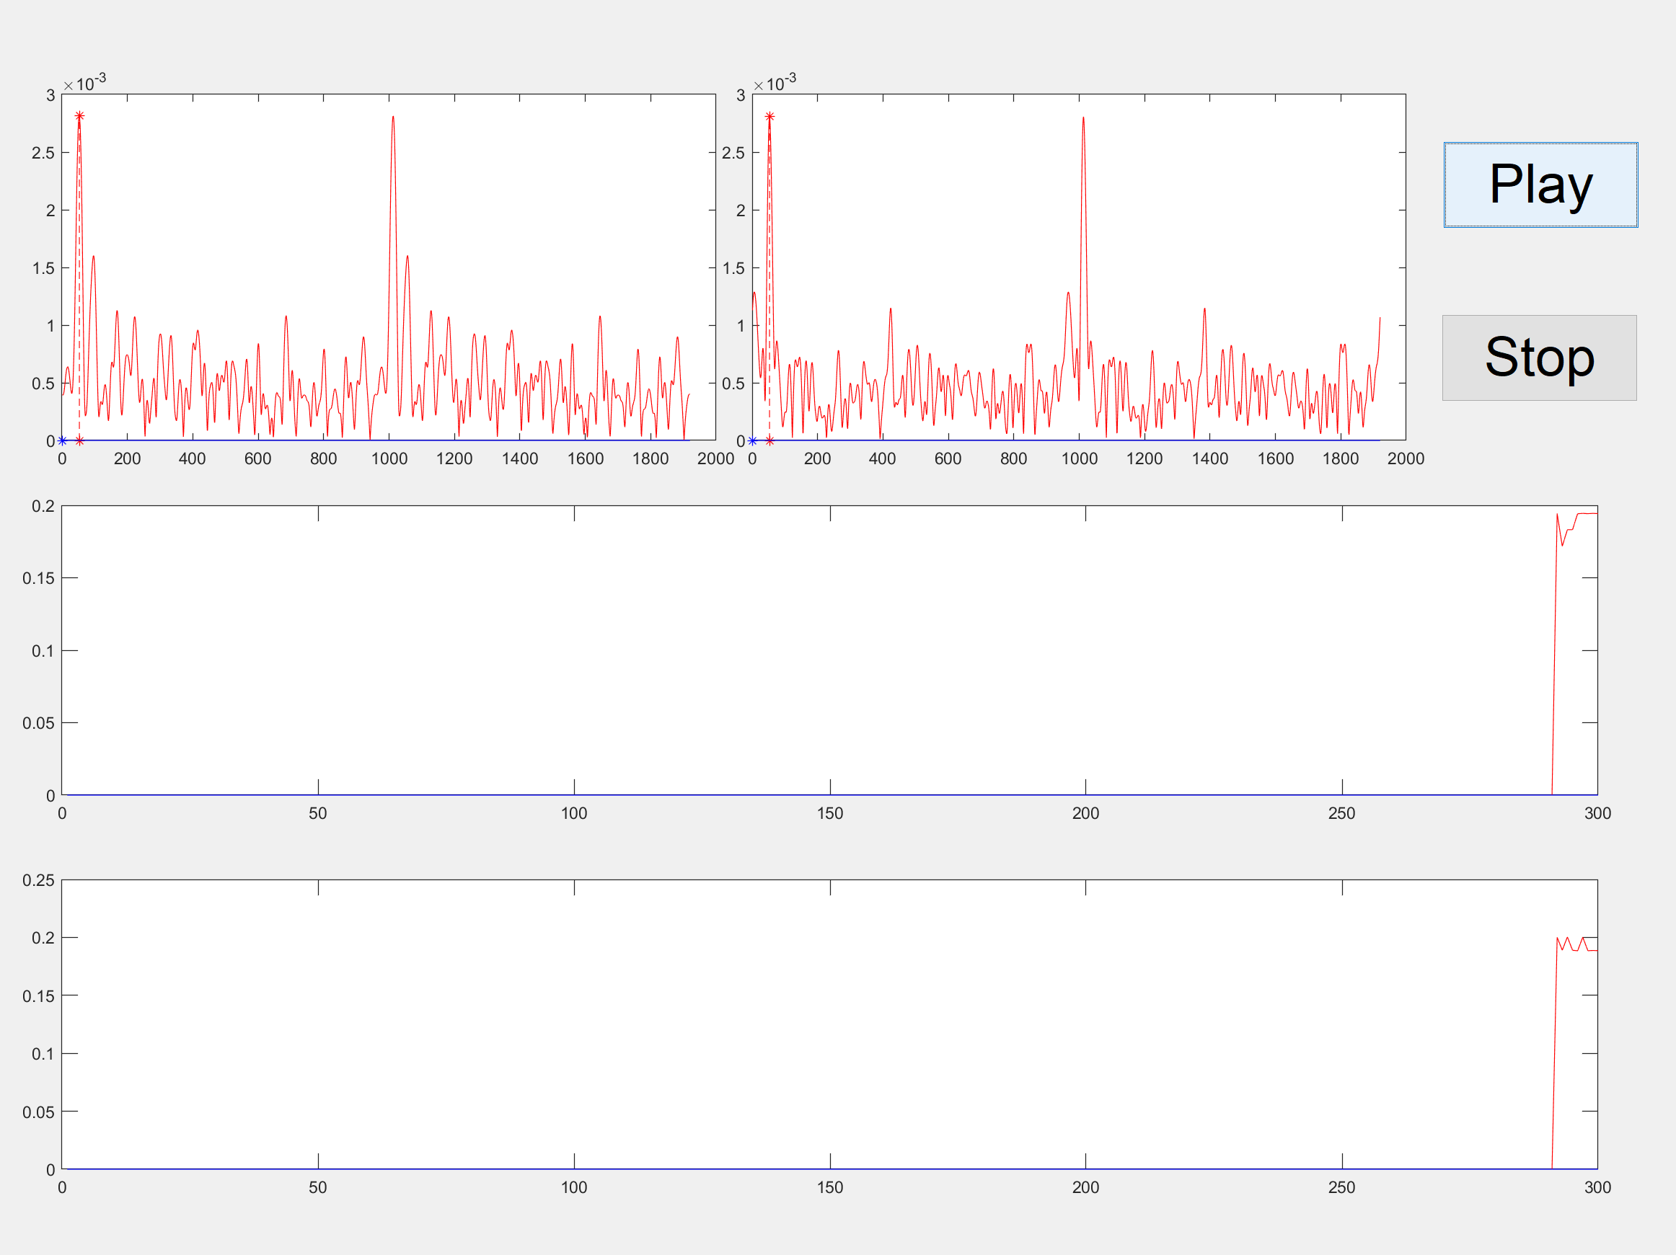Viewport: 1676px width, 1255px height.
Task: Click the second-highest peak beside left plot's first spike
Action: pyautogui.click(x=94, y=257)
